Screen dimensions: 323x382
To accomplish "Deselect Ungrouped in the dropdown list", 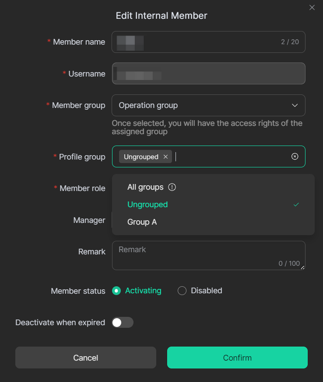I will pyautogui.click(x=147, y=205).
